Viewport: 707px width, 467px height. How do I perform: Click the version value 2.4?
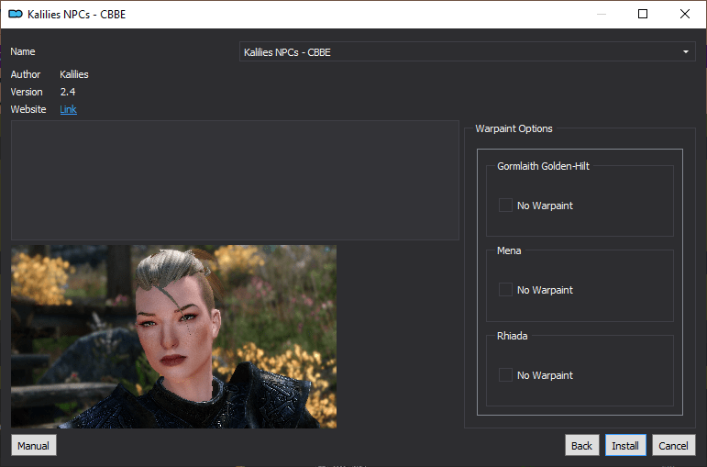[x=68, y=92]
